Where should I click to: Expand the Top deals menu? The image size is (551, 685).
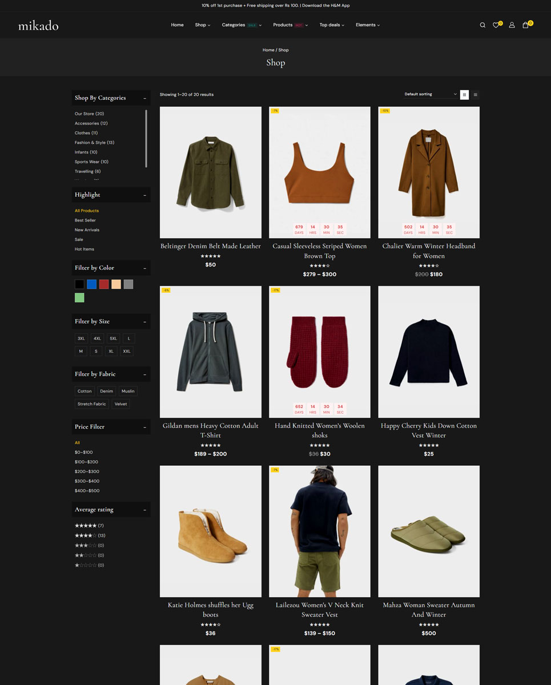tap(332, 25)
